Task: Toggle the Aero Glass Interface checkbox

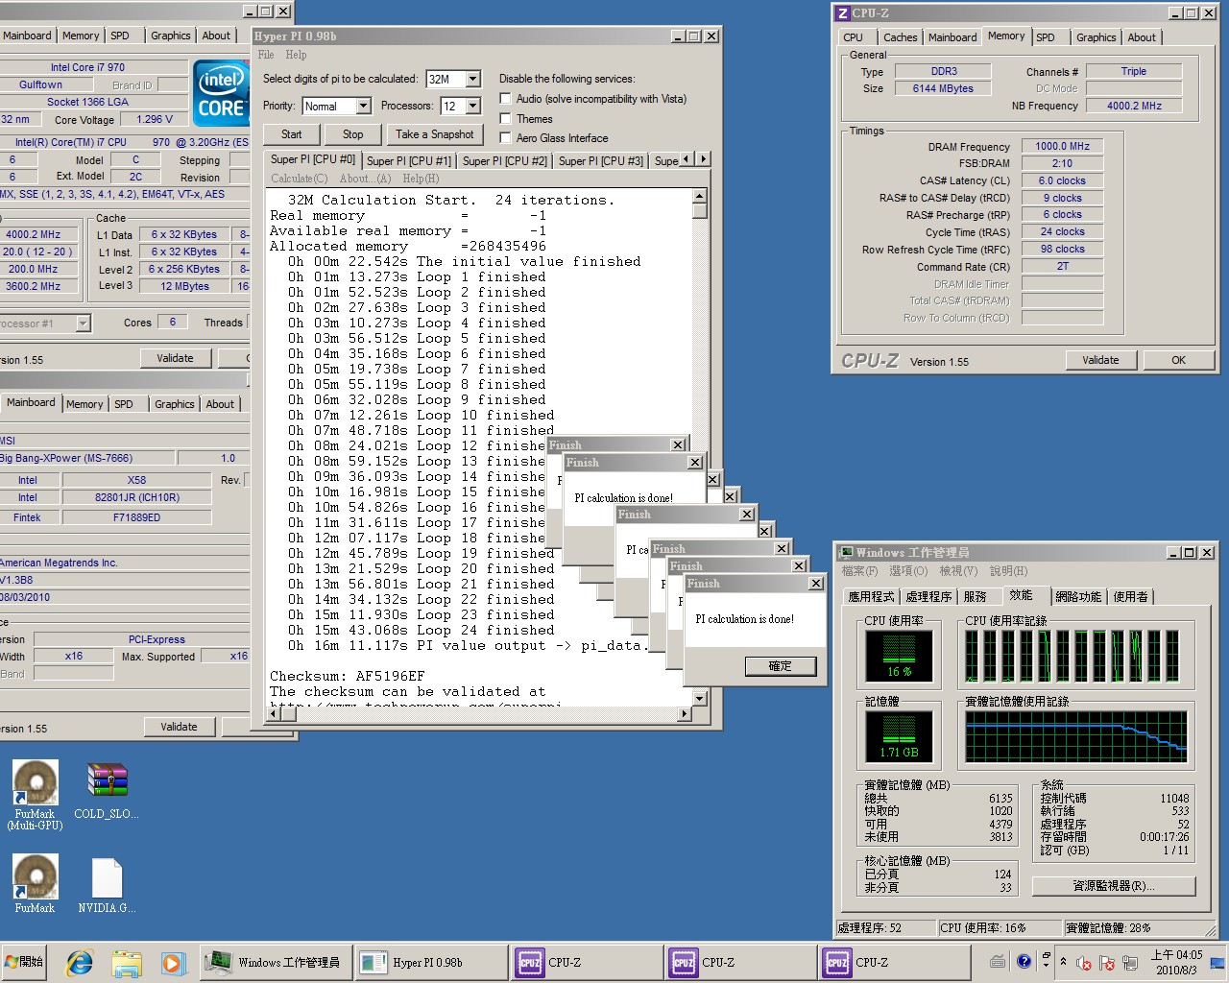Action: tap(505, 138)
